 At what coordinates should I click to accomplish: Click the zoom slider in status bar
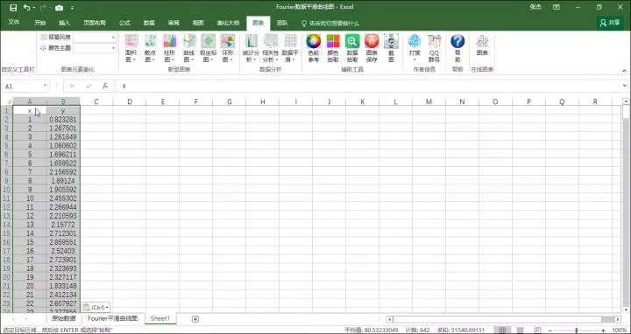click(x=577, y=330)
